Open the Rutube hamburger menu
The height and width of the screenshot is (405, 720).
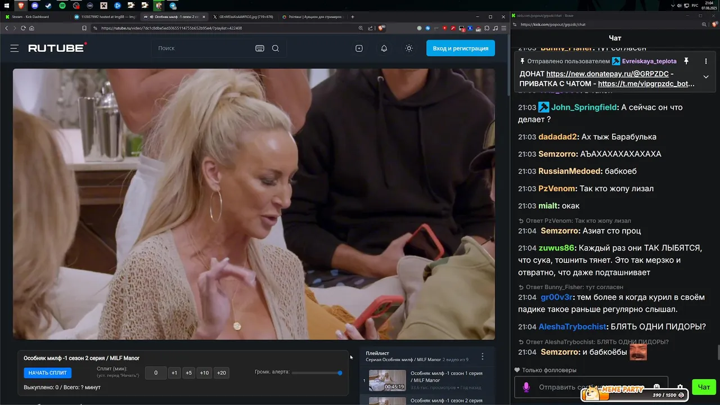(15, 48)
